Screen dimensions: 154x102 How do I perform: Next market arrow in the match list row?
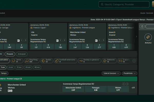[127, 84]
